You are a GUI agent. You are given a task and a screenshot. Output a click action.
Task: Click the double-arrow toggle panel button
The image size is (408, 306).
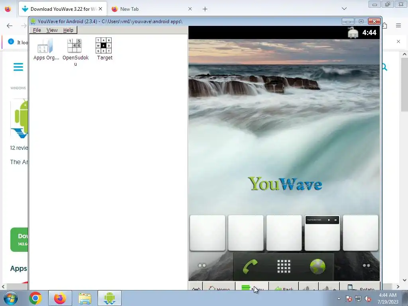[x=196, y=287]
